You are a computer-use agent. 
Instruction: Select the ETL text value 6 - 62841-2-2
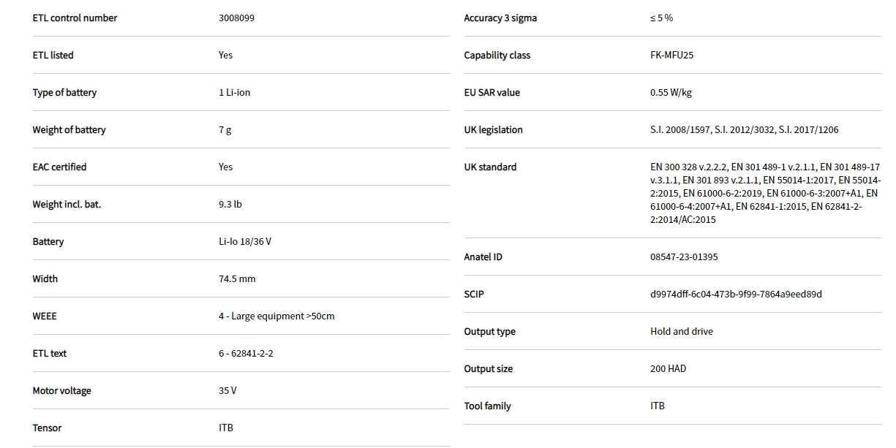(246, 354)
